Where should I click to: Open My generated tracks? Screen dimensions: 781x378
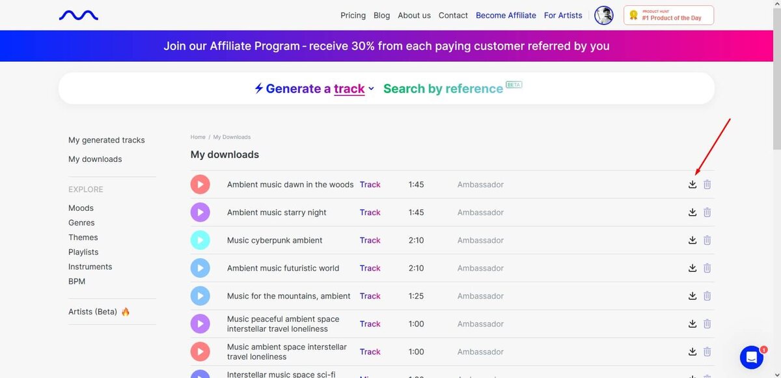107,140
